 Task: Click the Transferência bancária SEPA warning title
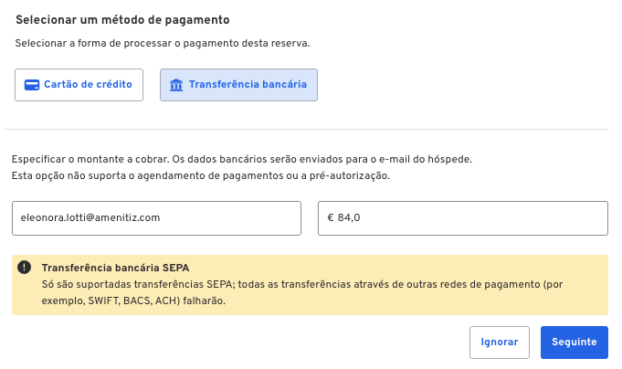(x=115, y=268)
